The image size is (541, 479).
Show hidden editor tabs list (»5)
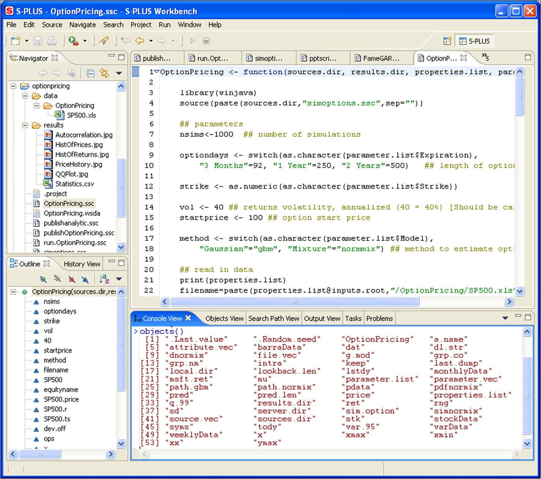click(485, 58)
